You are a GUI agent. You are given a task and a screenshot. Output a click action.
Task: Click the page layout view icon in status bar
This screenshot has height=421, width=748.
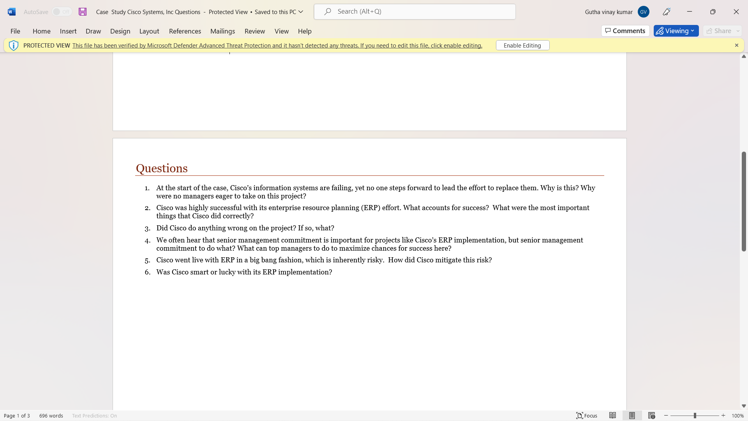[632, 415]
